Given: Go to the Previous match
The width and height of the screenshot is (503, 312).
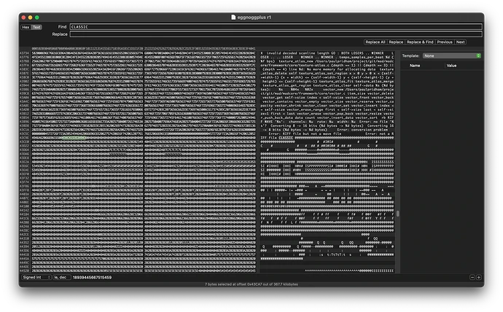Looking at the screenshot, I should (x=444, y=42).
